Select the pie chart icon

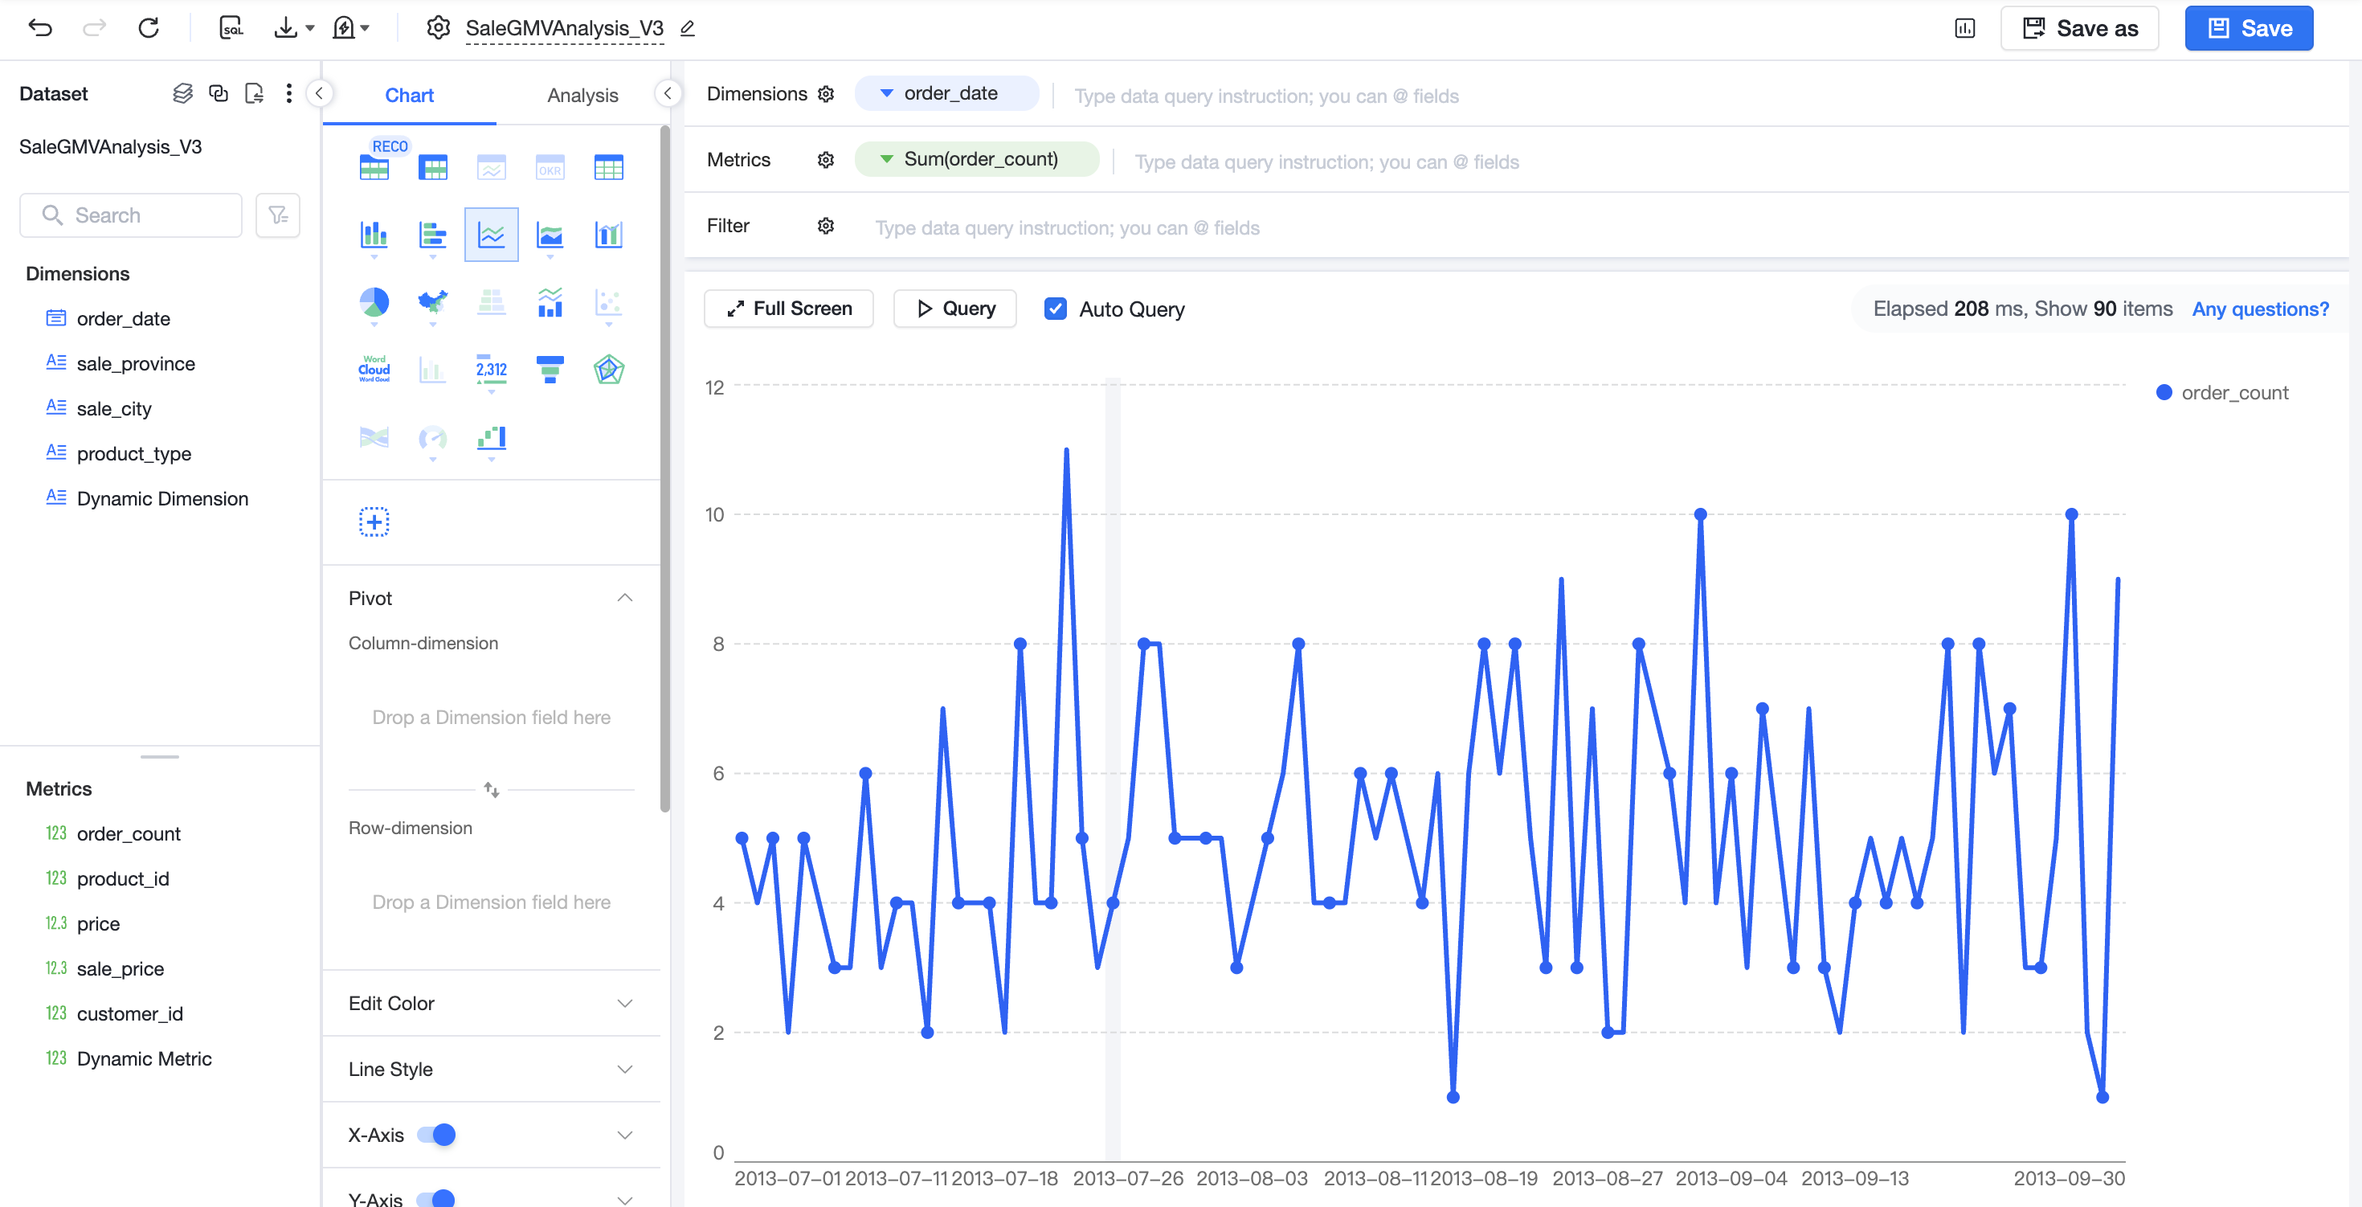point(374,302)
